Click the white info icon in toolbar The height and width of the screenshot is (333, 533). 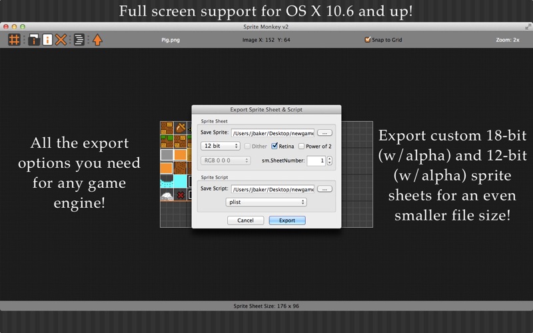(47, 40)
